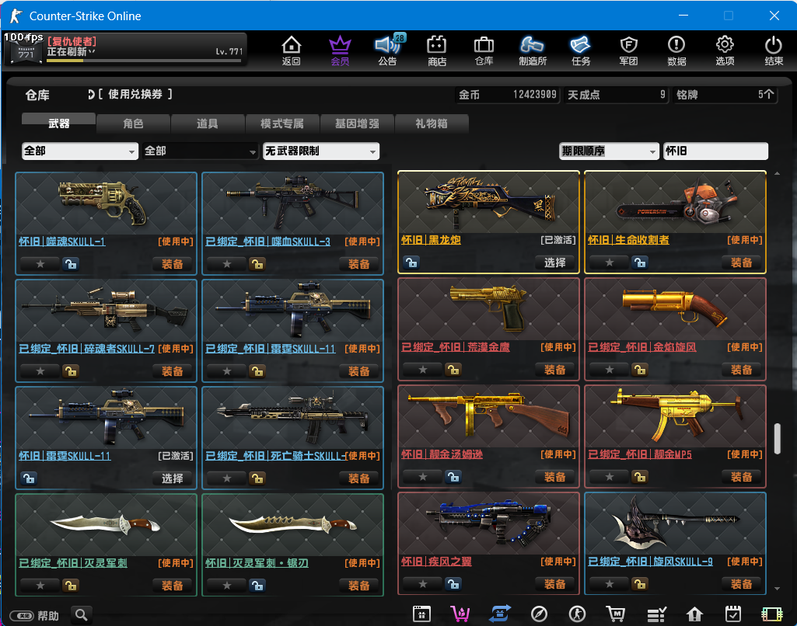797x626 pixels.
Task: Click the inventory scrollbar thumb
Action: [778, 439]
